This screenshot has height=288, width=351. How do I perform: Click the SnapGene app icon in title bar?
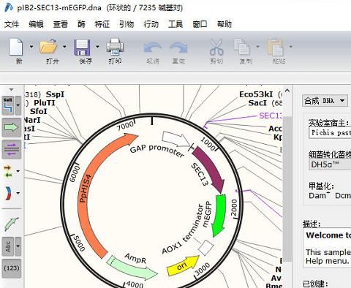(9, 7)
